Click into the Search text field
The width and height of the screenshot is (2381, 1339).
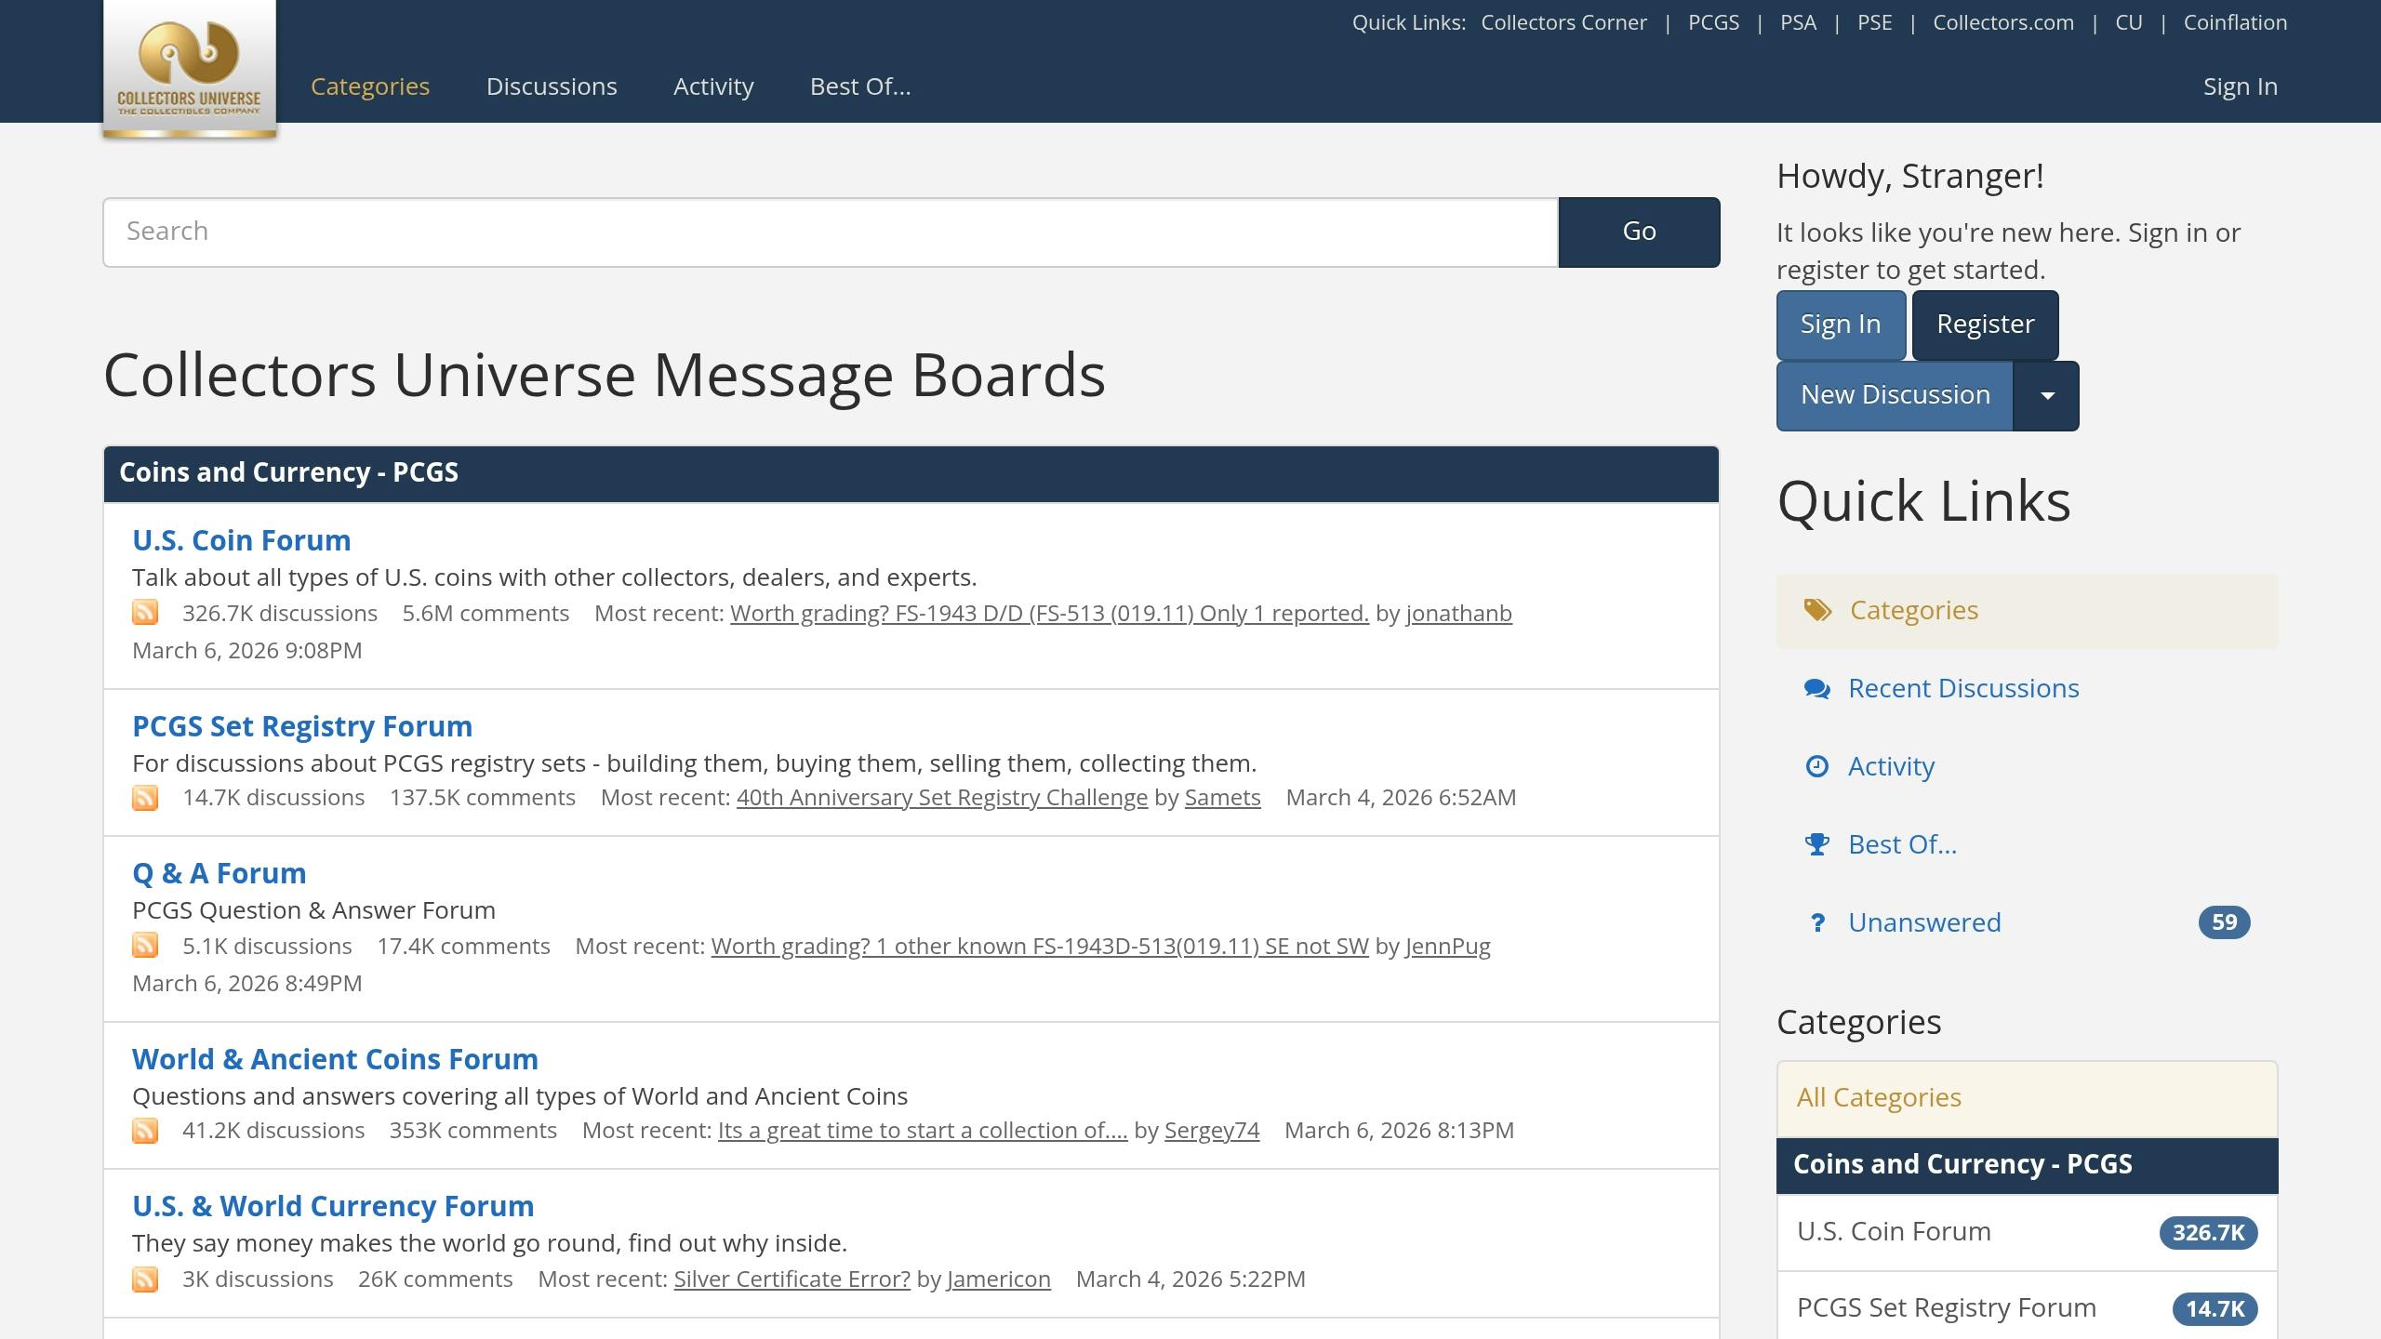click(x=830, y=232)
